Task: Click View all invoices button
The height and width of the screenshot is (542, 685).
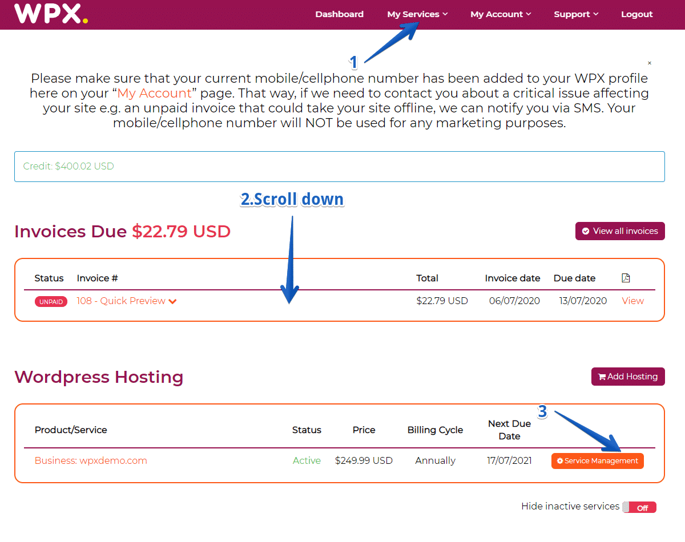Action: point(620,231)
